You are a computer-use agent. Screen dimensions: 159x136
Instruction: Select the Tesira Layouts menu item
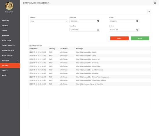[x=8, y=51]
